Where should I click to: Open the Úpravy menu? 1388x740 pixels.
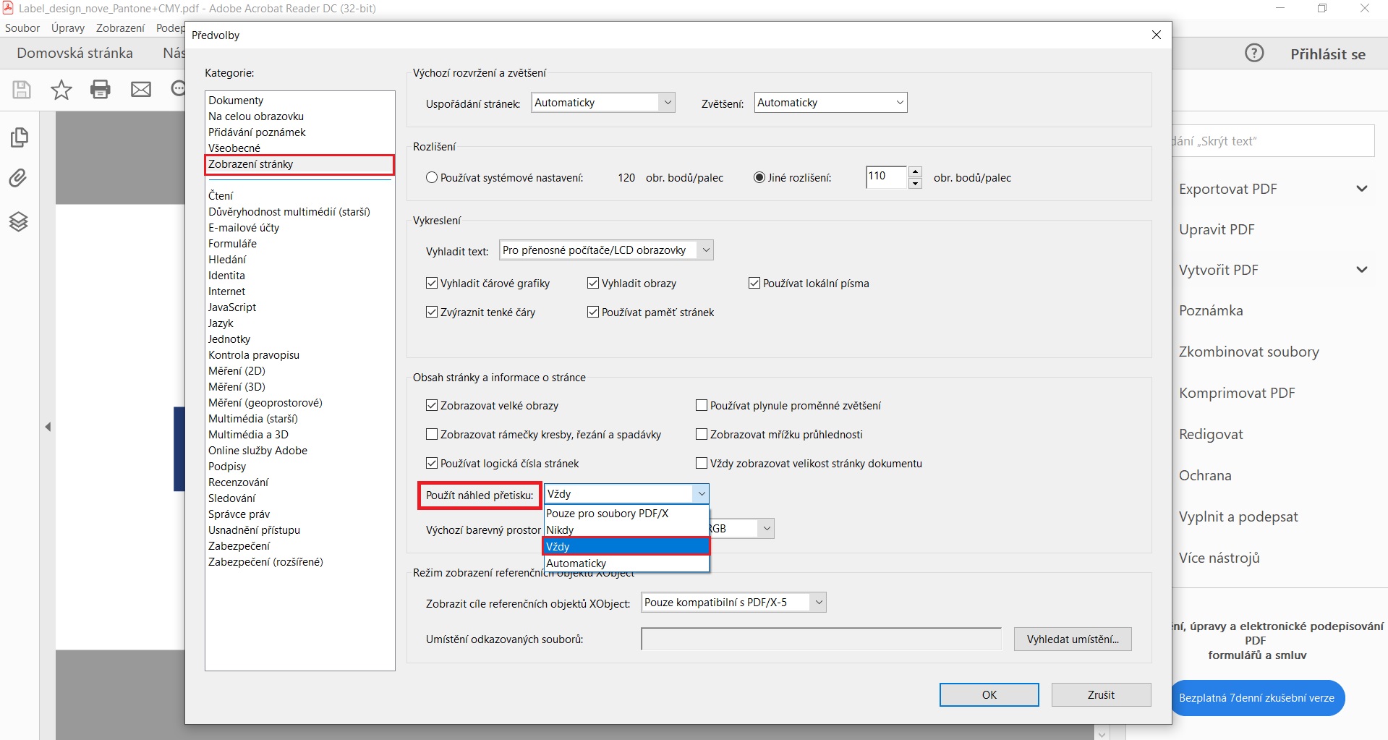68,28
